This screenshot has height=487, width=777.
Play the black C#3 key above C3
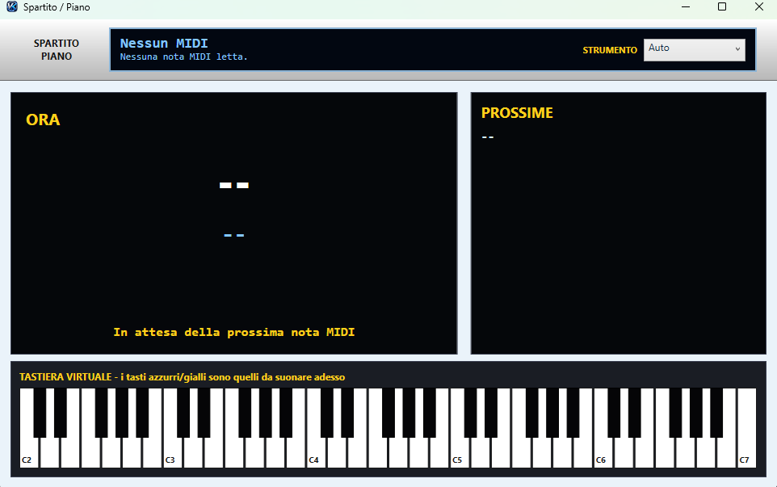[x=183, y=413]
